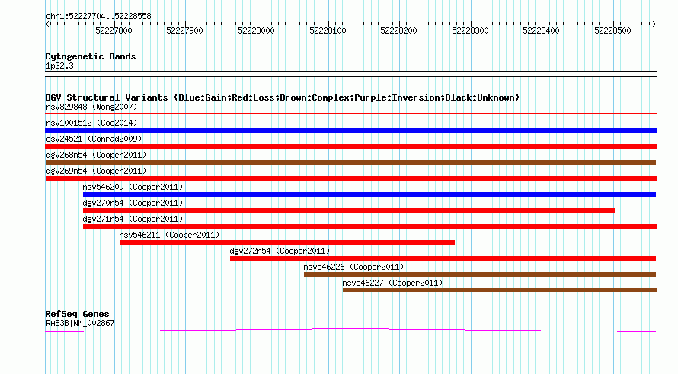The height and width of the screenshot is (374, 678).
Task: Click the magenta RAB3B gene line
Action: coord(350,331)
